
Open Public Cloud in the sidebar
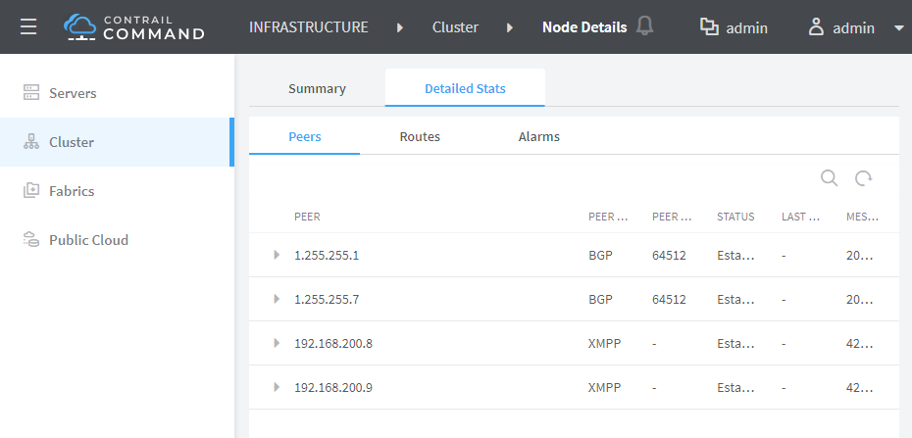(88, 240)
